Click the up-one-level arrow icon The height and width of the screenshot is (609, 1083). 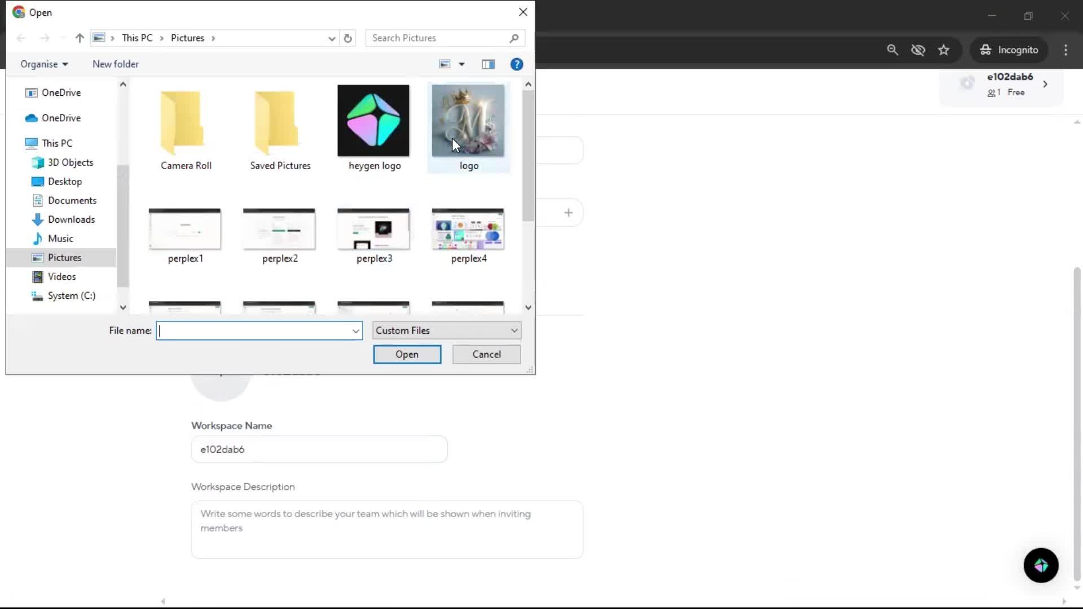point(80,38)
